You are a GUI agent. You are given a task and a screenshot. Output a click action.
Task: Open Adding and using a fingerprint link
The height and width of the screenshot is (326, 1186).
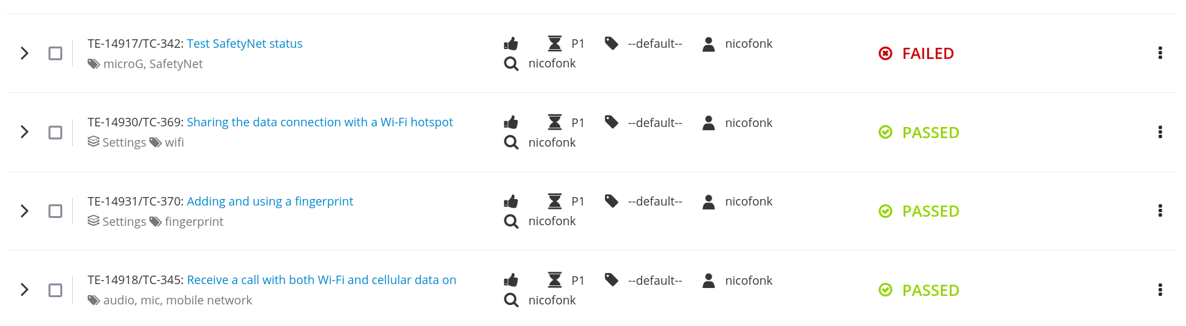(x=269, y=201)
